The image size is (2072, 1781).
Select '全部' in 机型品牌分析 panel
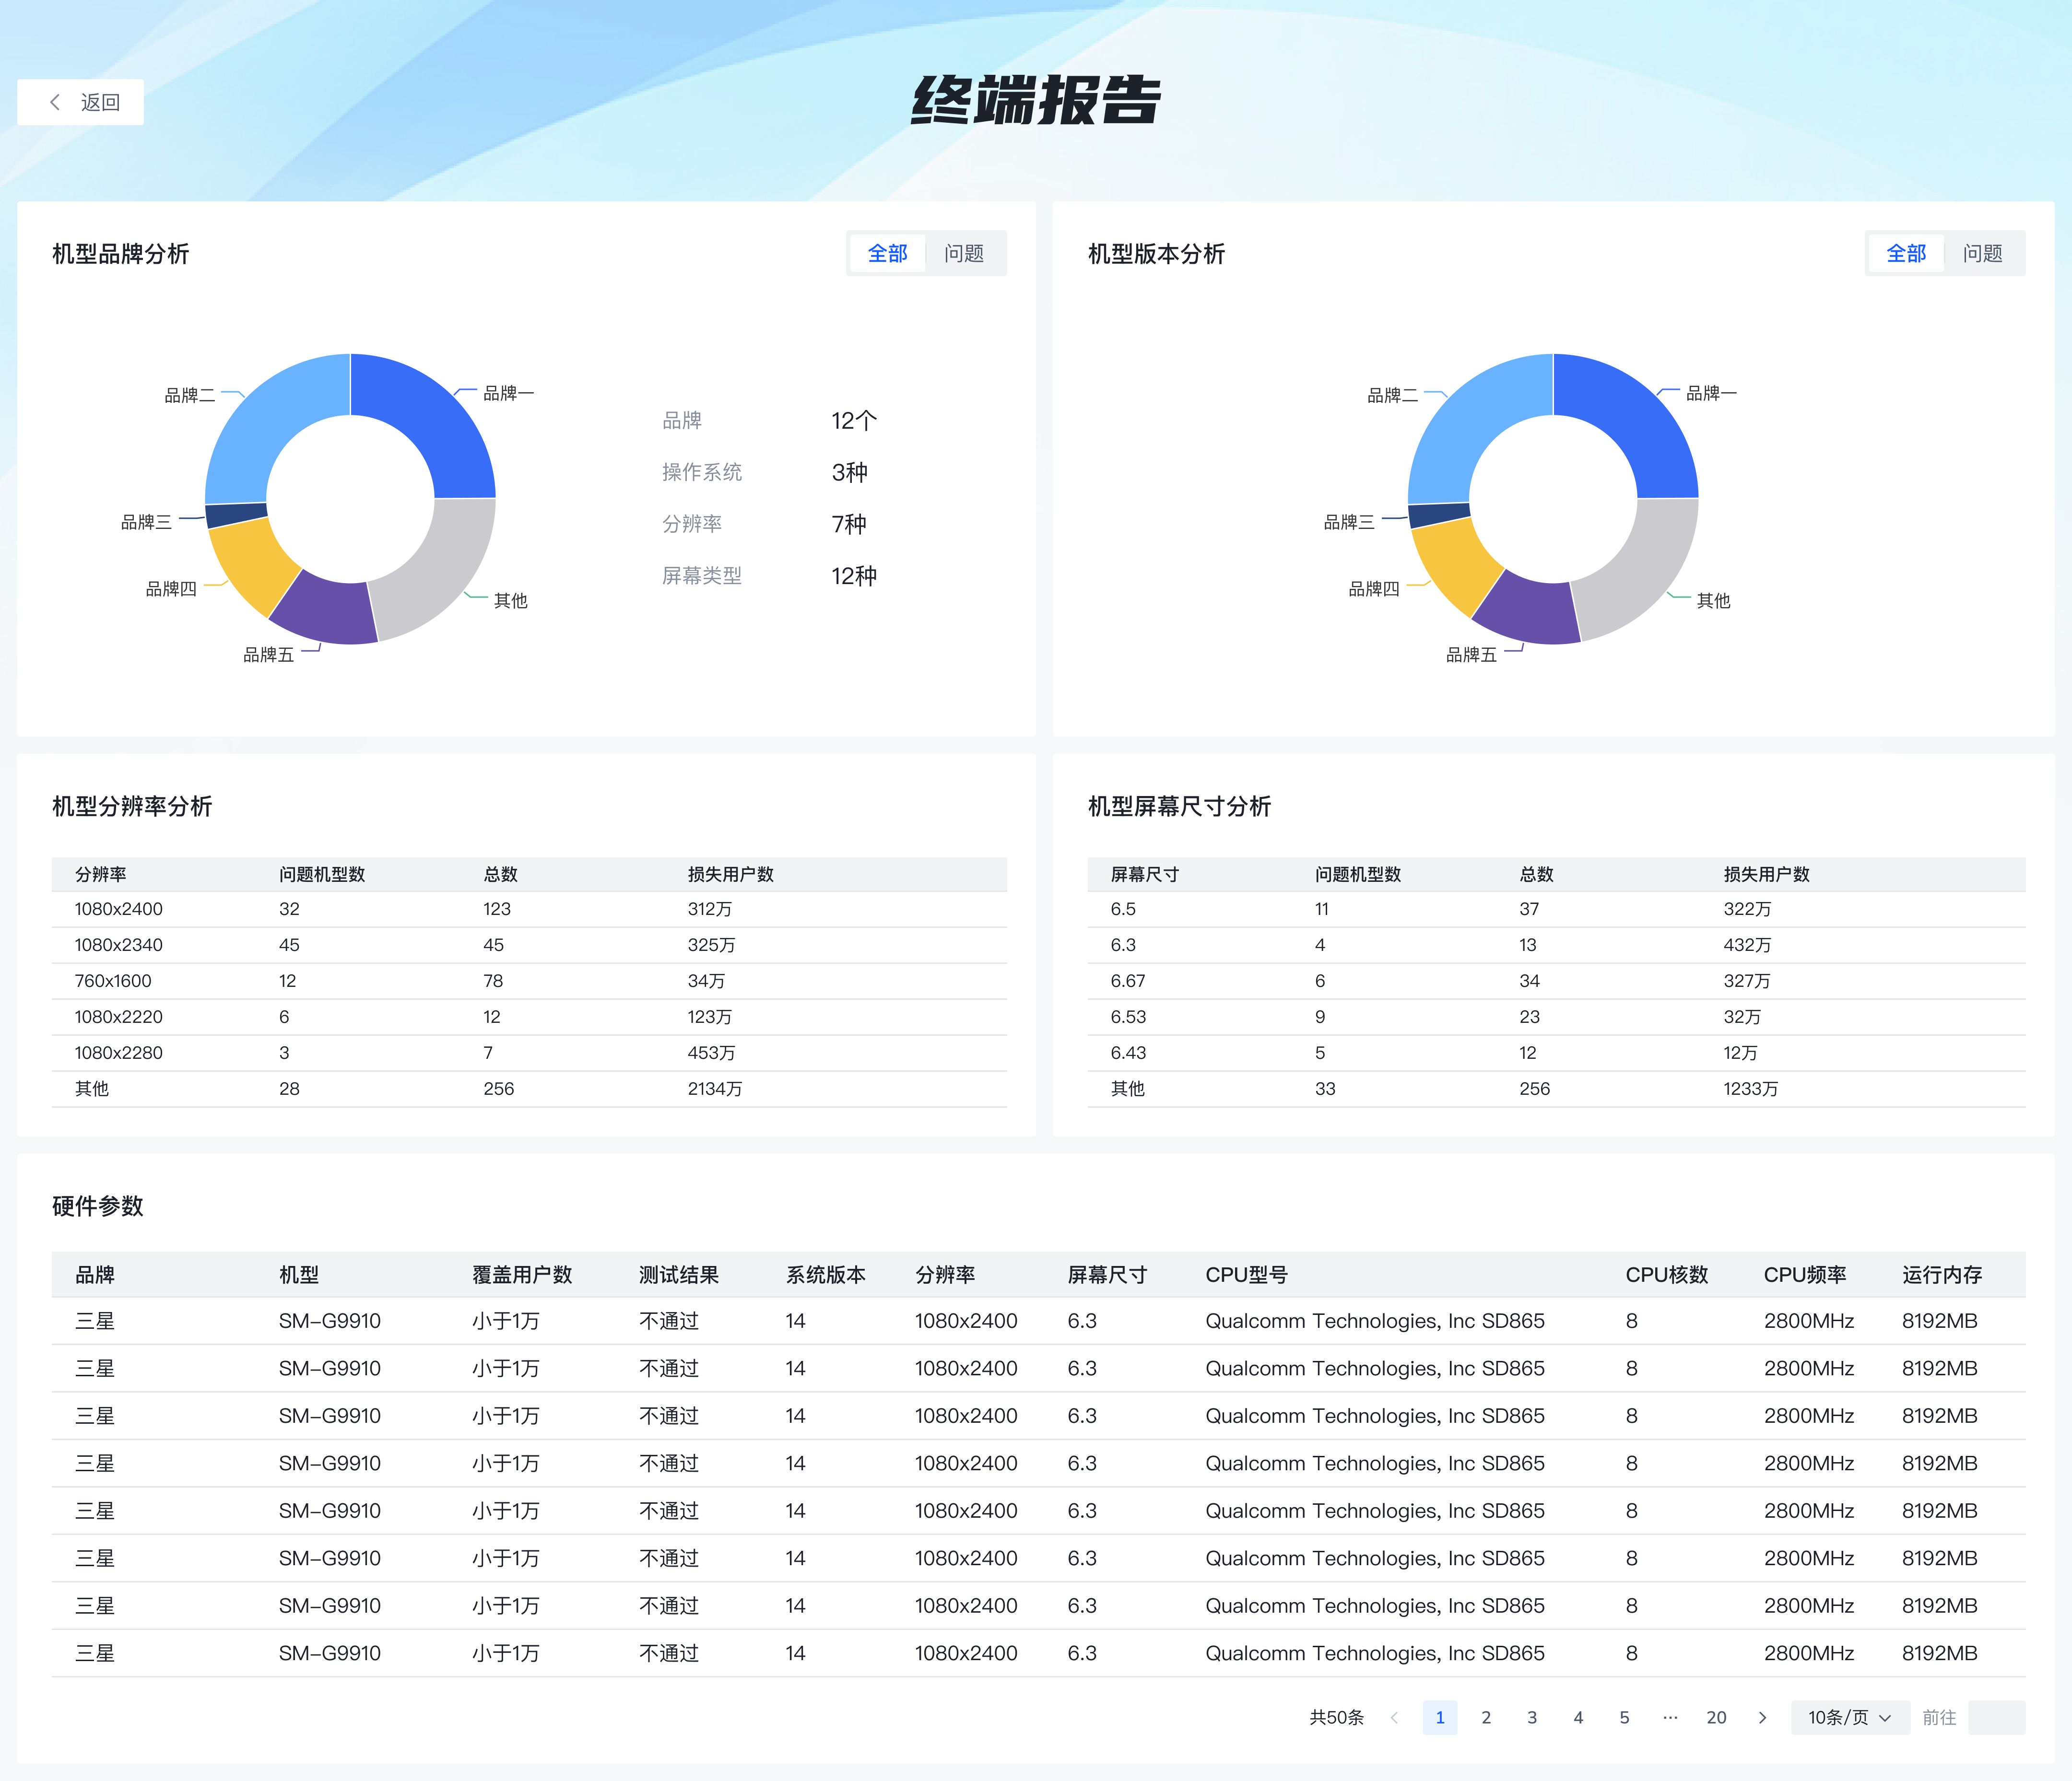(887, 253)
